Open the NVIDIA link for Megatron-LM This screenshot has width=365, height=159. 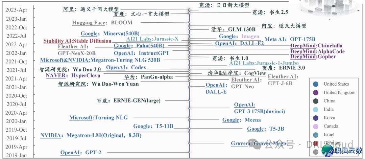(x=51, y=135)
